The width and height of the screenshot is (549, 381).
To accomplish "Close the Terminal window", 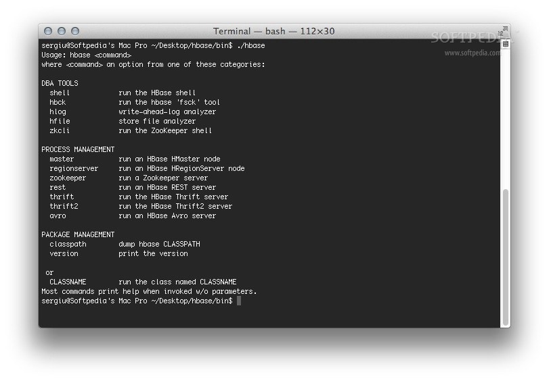I will pos(48,31).
